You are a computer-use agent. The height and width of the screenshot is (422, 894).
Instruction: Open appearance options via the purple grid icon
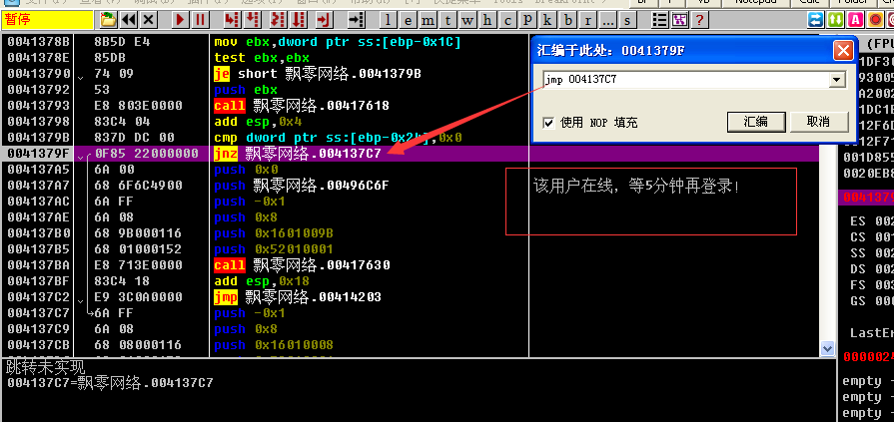click(x=679, y=20)
